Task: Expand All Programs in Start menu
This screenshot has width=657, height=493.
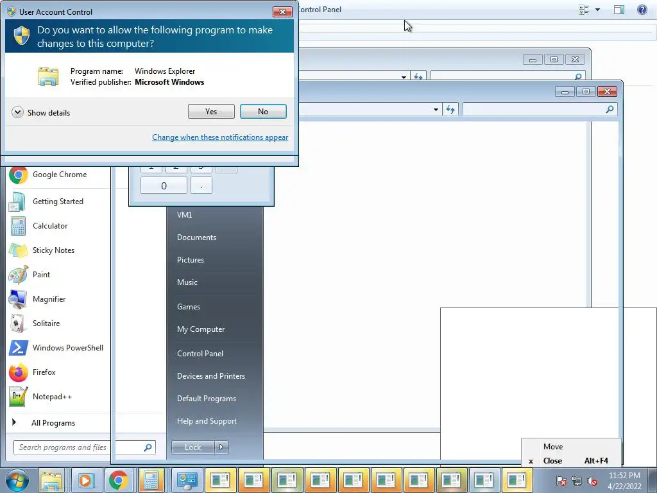Action: [44, 422]
